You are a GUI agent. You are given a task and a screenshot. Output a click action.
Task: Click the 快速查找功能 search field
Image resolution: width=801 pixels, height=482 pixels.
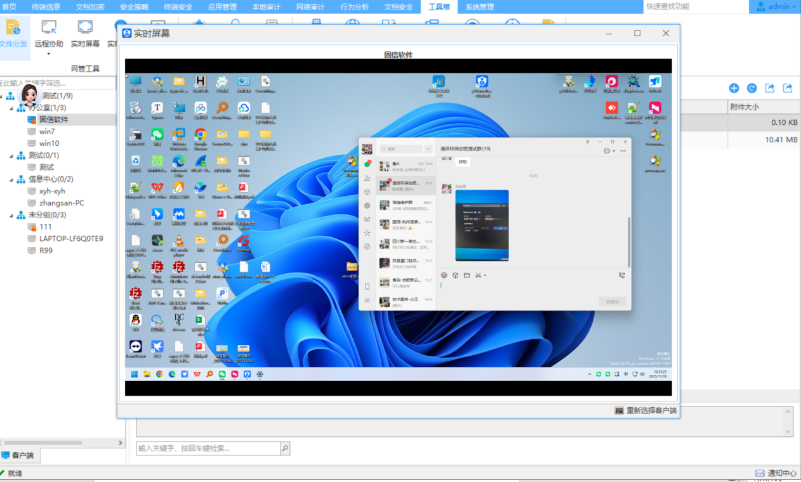[695, 7]
